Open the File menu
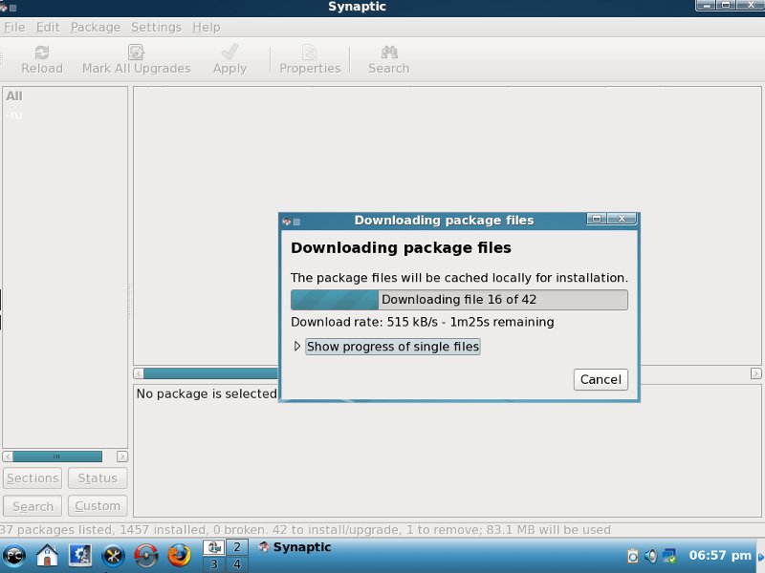 point(14,27)
